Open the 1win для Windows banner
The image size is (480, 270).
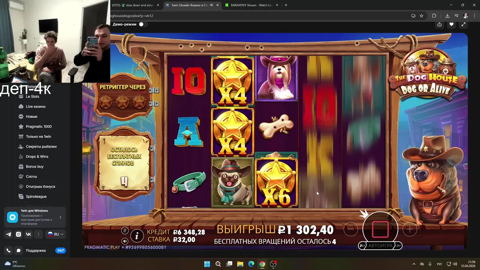[35, 217]
